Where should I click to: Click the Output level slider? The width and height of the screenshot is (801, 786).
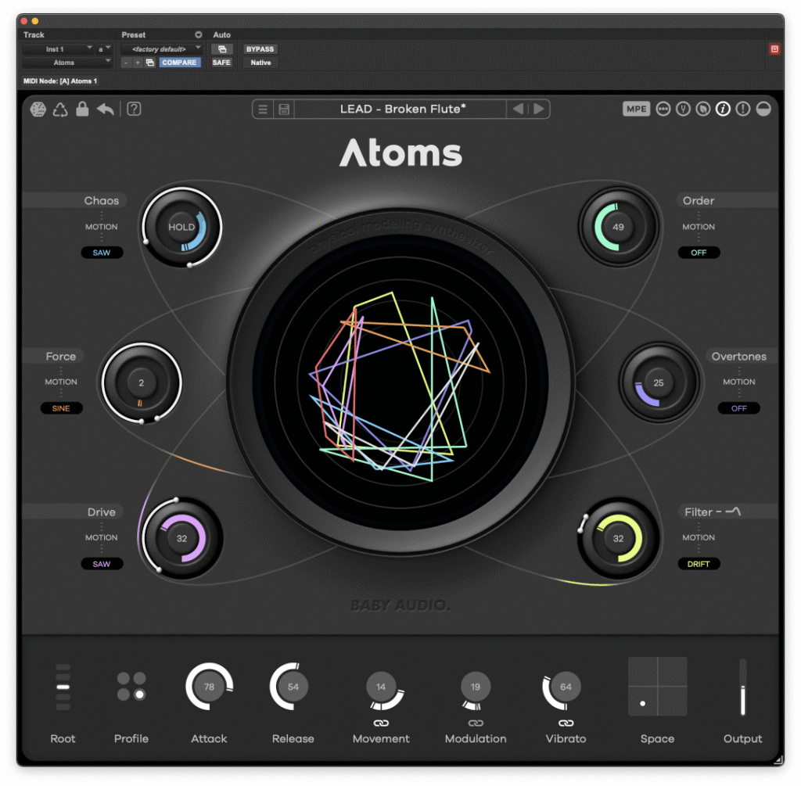(743, 687)
